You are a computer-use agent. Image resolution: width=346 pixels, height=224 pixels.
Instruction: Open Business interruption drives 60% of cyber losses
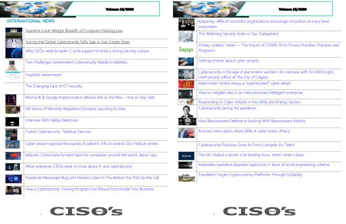[x=244, y=131]
